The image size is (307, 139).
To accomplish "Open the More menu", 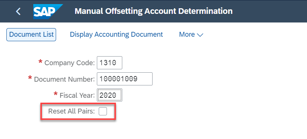I will click(x=191, y=34).
